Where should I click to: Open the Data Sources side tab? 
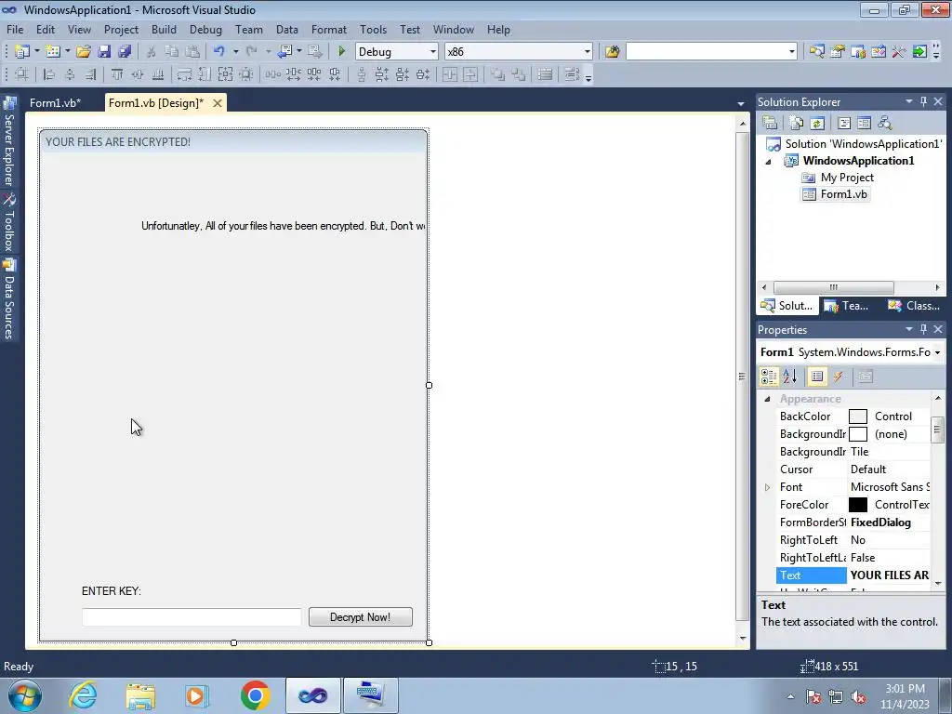(x=9, y=298)
